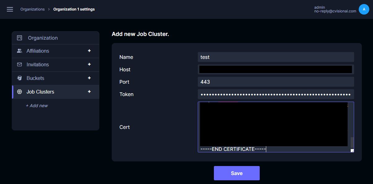Screen dimensions: 373x184
Task: Click the Add new link under Job Clusters
Action: [37, 106]
